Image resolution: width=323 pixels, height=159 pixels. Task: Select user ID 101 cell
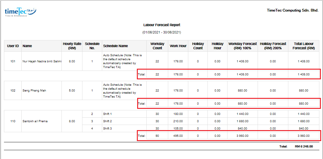pyautogui.click(x=13, y=61)
